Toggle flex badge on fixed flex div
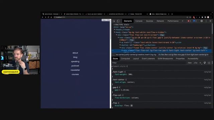The image size is (214, 120). [205, 48]
